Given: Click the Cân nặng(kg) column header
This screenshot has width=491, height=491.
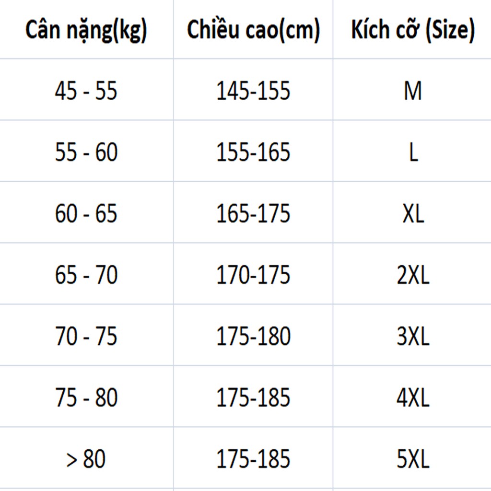Looking at the screenshot, I should (86, 31).
